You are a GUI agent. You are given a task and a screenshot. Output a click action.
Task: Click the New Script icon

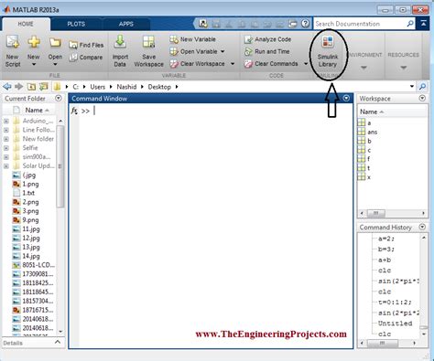tap(13, 42)
